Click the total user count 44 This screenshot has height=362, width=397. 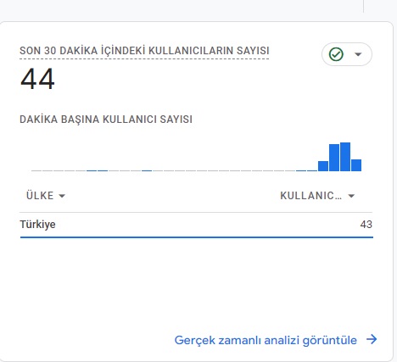tap(37, 79)
